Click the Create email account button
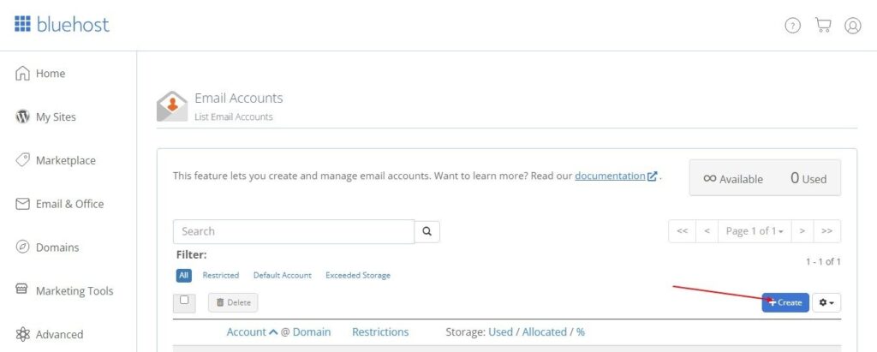 point(785,302)
